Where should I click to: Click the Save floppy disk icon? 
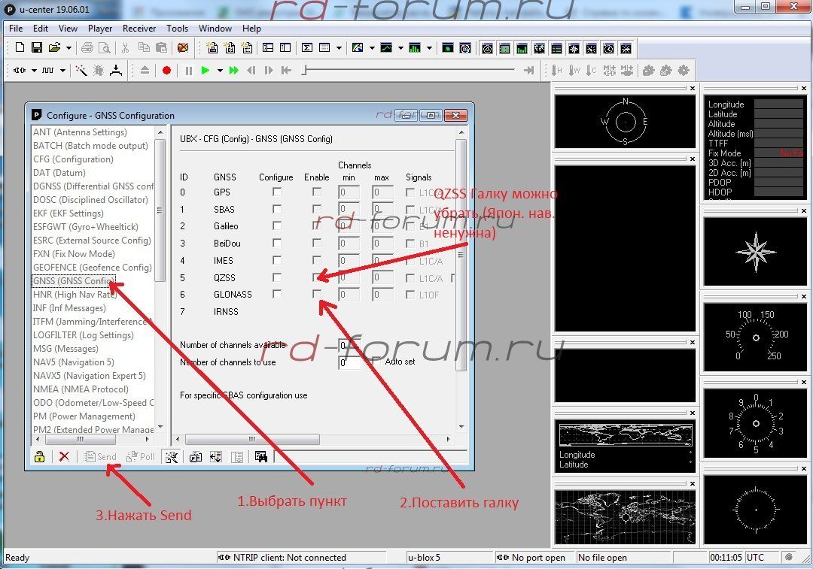[37, 47]
